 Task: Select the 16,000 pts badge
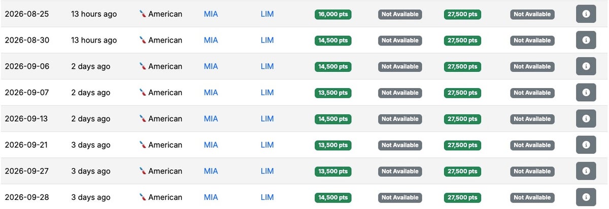[x=333, y=14]
